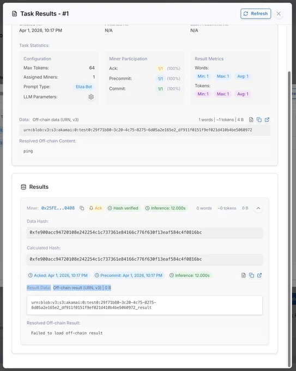Click the Results section database icon
The image size is (296, 371).
click(x=23, y=187)
